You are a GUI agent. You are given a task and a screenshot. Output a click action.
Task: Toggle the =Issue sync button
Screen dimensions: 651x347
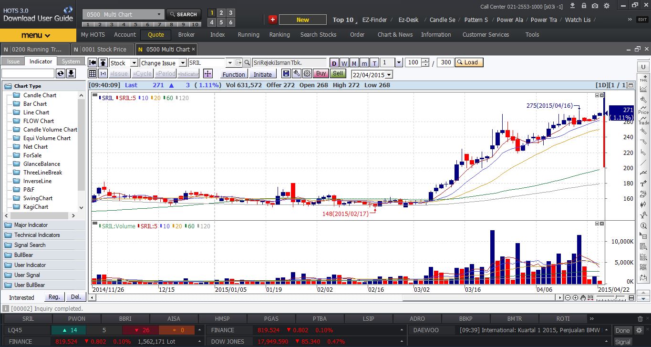119,74
